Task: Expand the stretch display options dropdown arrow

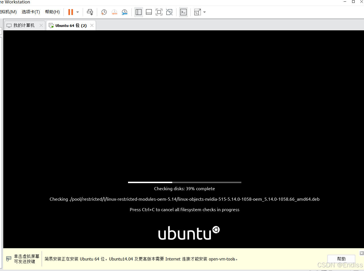Action: tap(205, 12)
